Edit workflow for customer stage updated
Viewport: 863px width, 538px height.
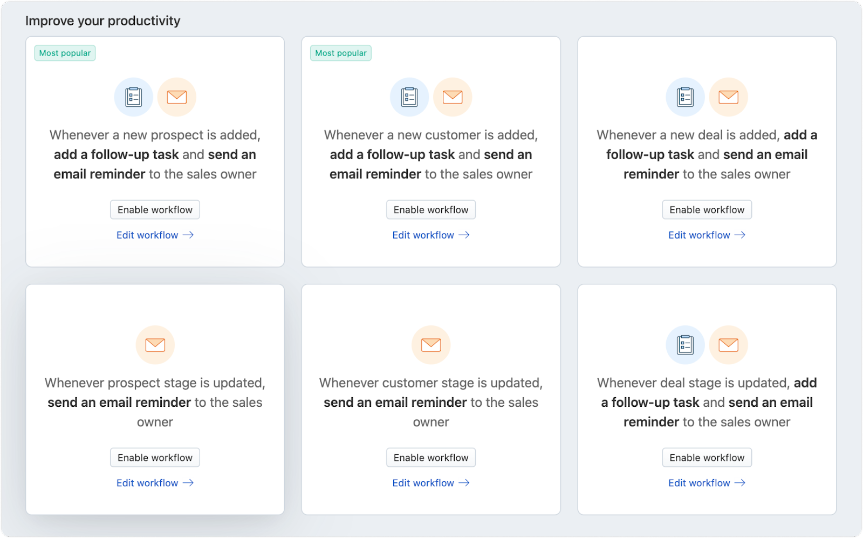pos(431,482)
